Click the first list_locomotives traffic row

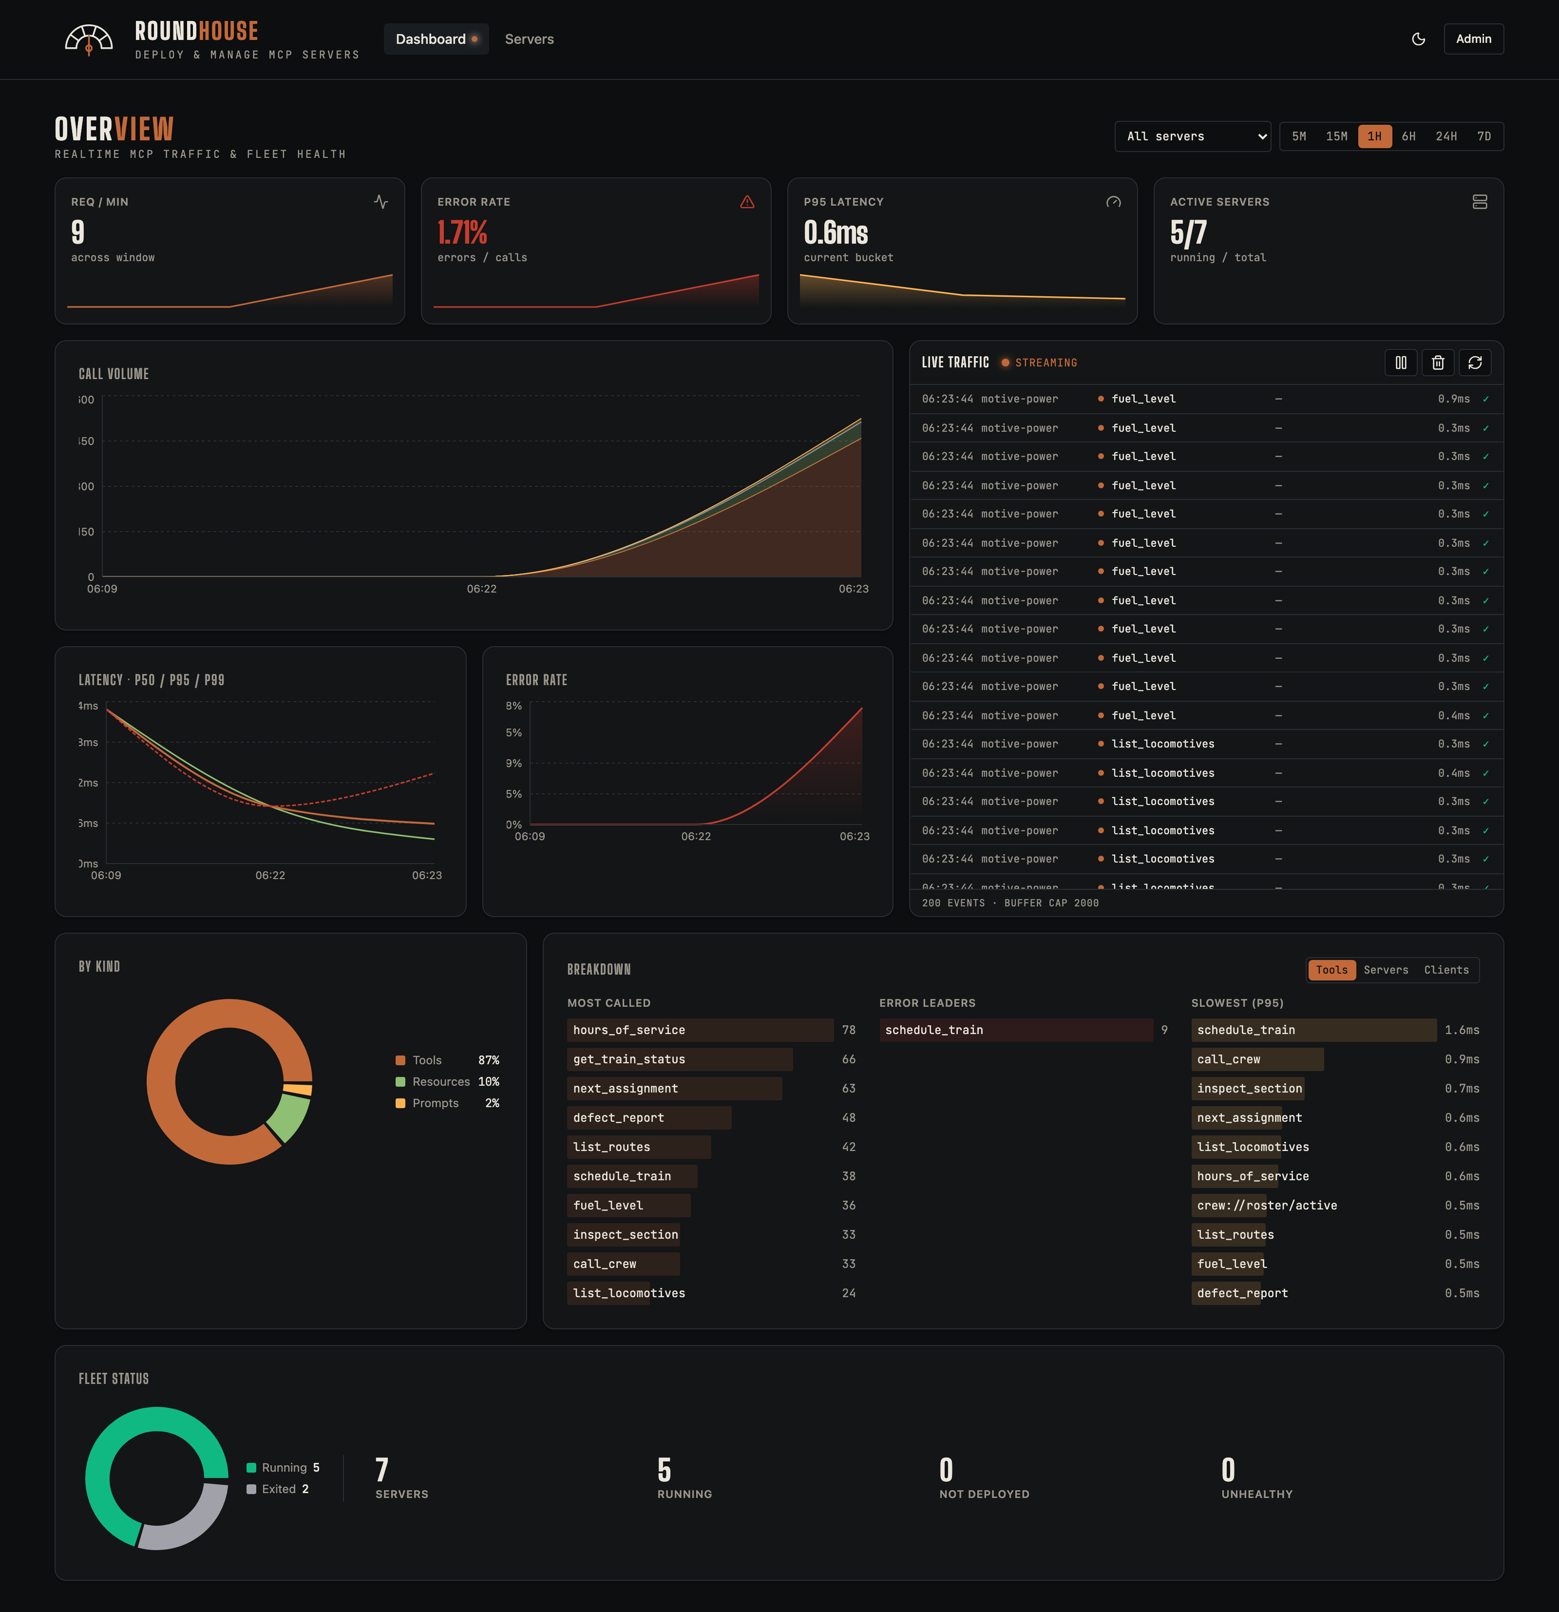(1206, 744)
